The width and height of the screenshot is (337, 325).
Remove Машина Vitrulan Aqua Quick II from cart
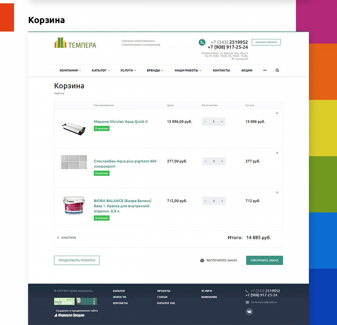pos(277,113)
